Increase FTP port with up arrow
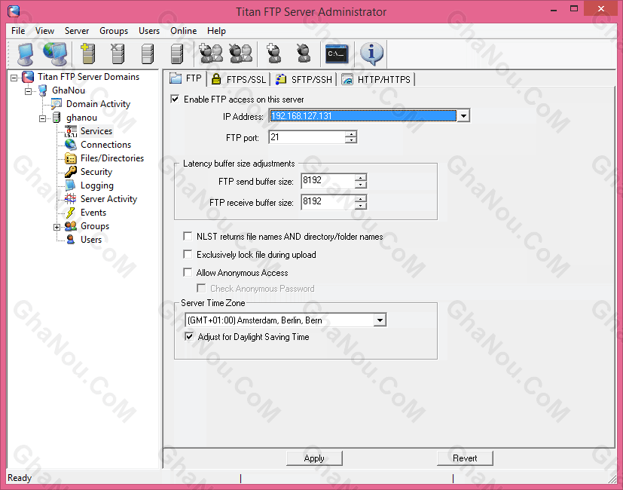This screenshot has width=623, height=490. 351,134
